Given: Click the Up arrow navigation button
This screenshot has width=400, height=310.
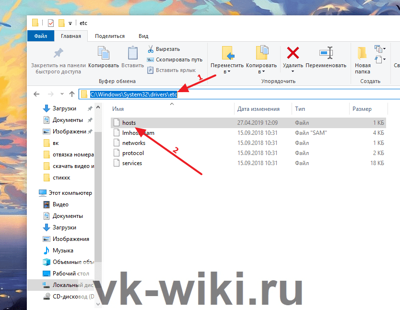Looking at the screenshot, I should tap(72, 94).
